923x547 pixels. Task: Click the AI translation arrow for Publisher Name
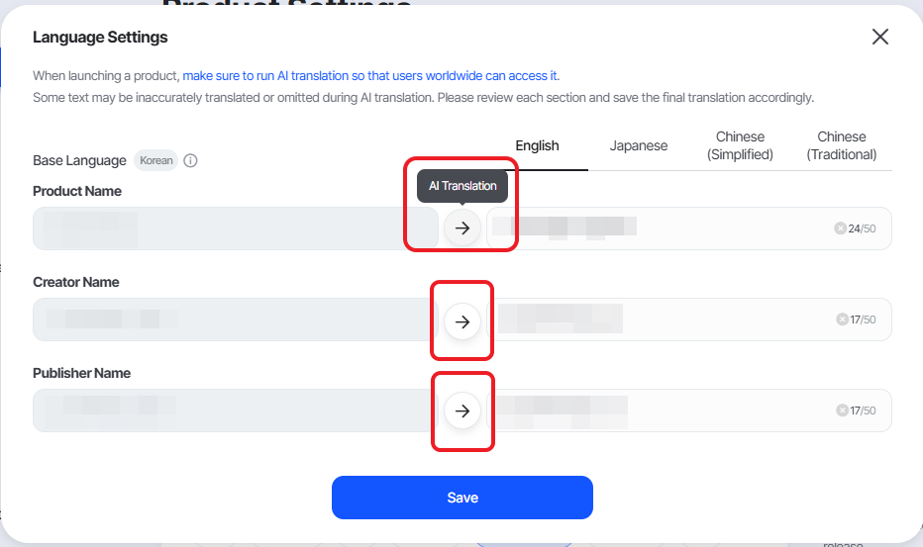click(462, 410)
